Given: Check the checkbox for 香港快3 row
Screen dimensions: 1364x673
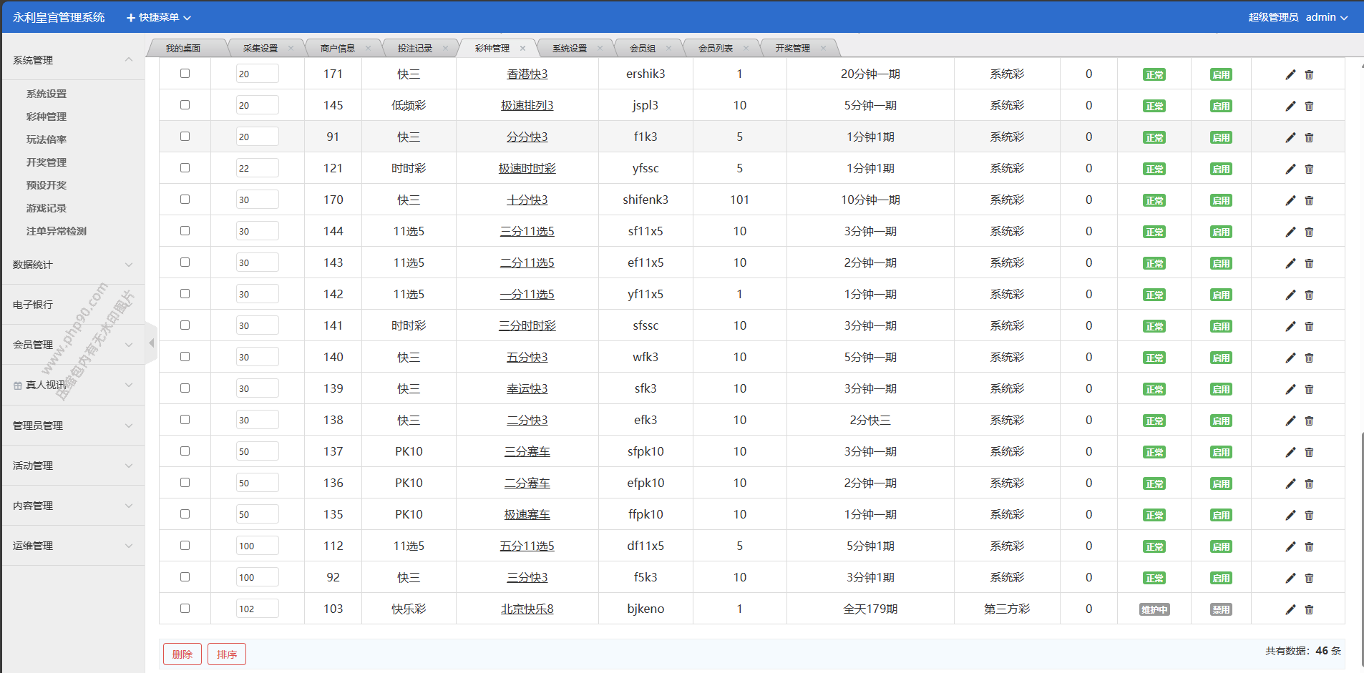Looking at the screenshot, I should click(x=185, y=74).
